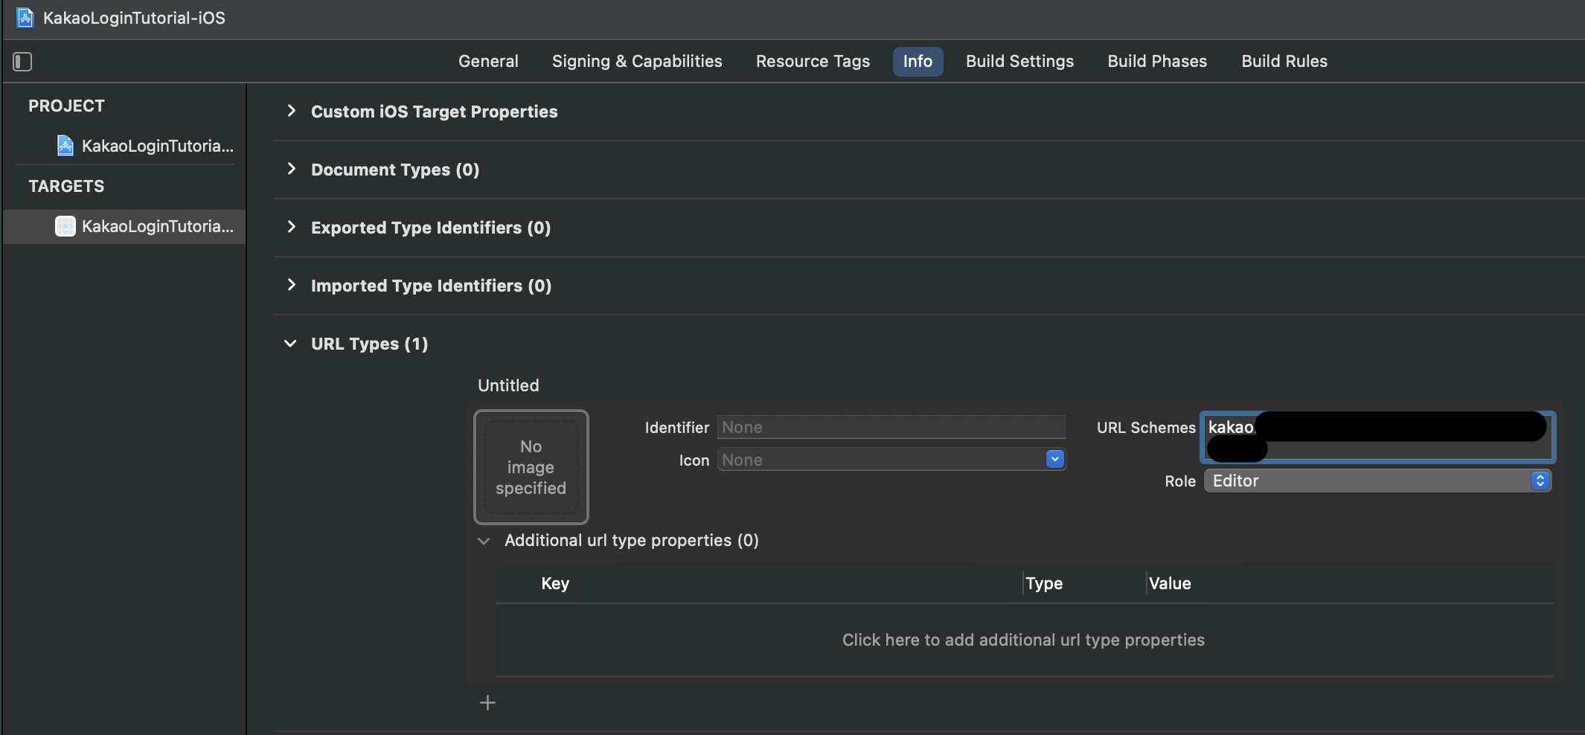Click the Key column header

[x=555, y=583]
